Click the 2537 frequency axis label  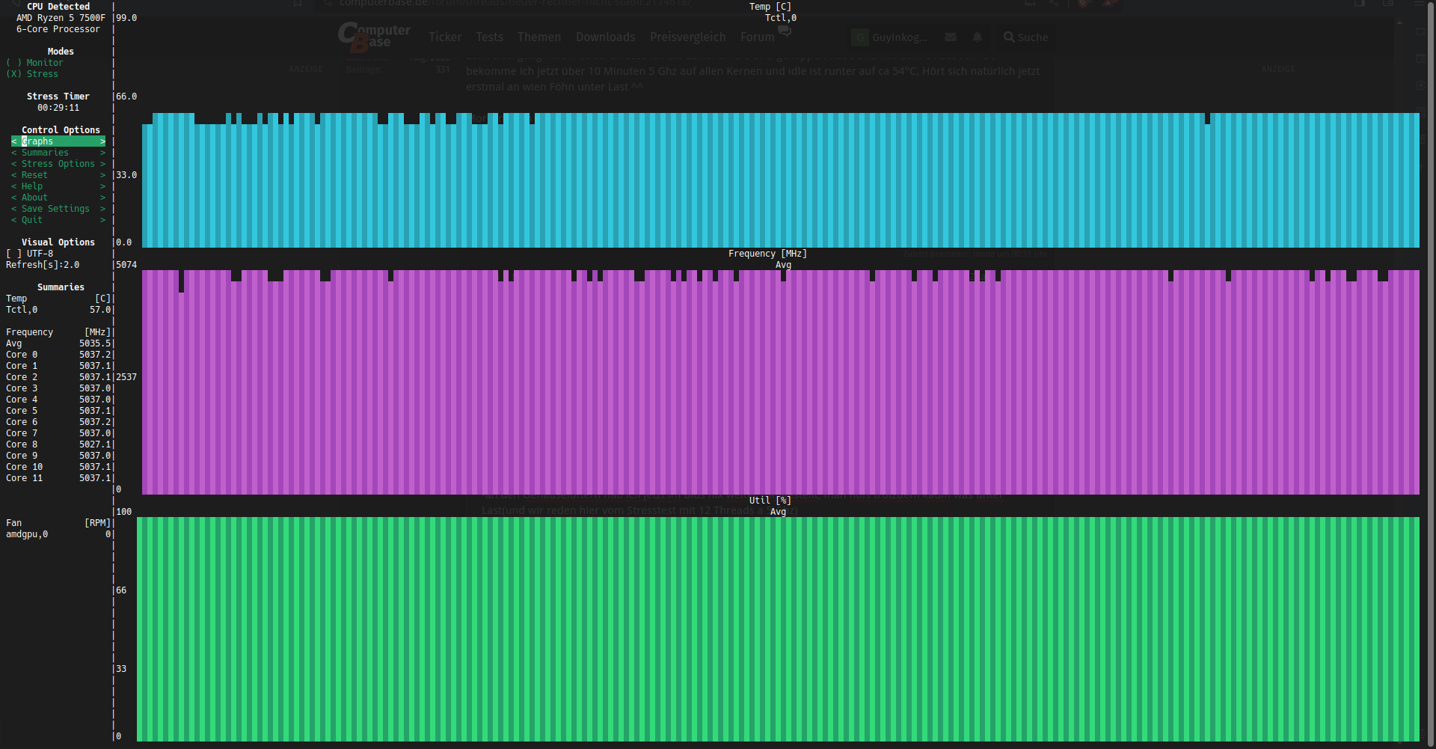(x=126, y=377)
